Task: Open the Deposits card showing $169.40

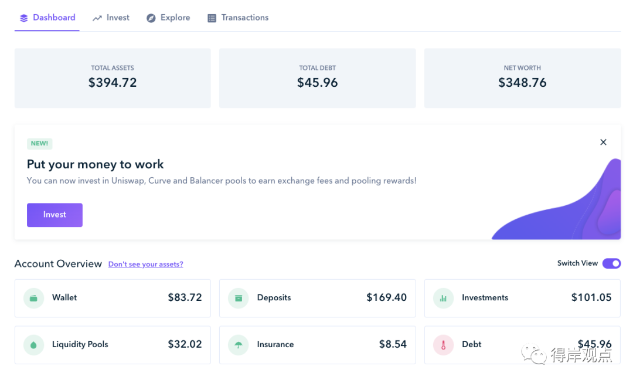Action: click(x=317, y=298)
